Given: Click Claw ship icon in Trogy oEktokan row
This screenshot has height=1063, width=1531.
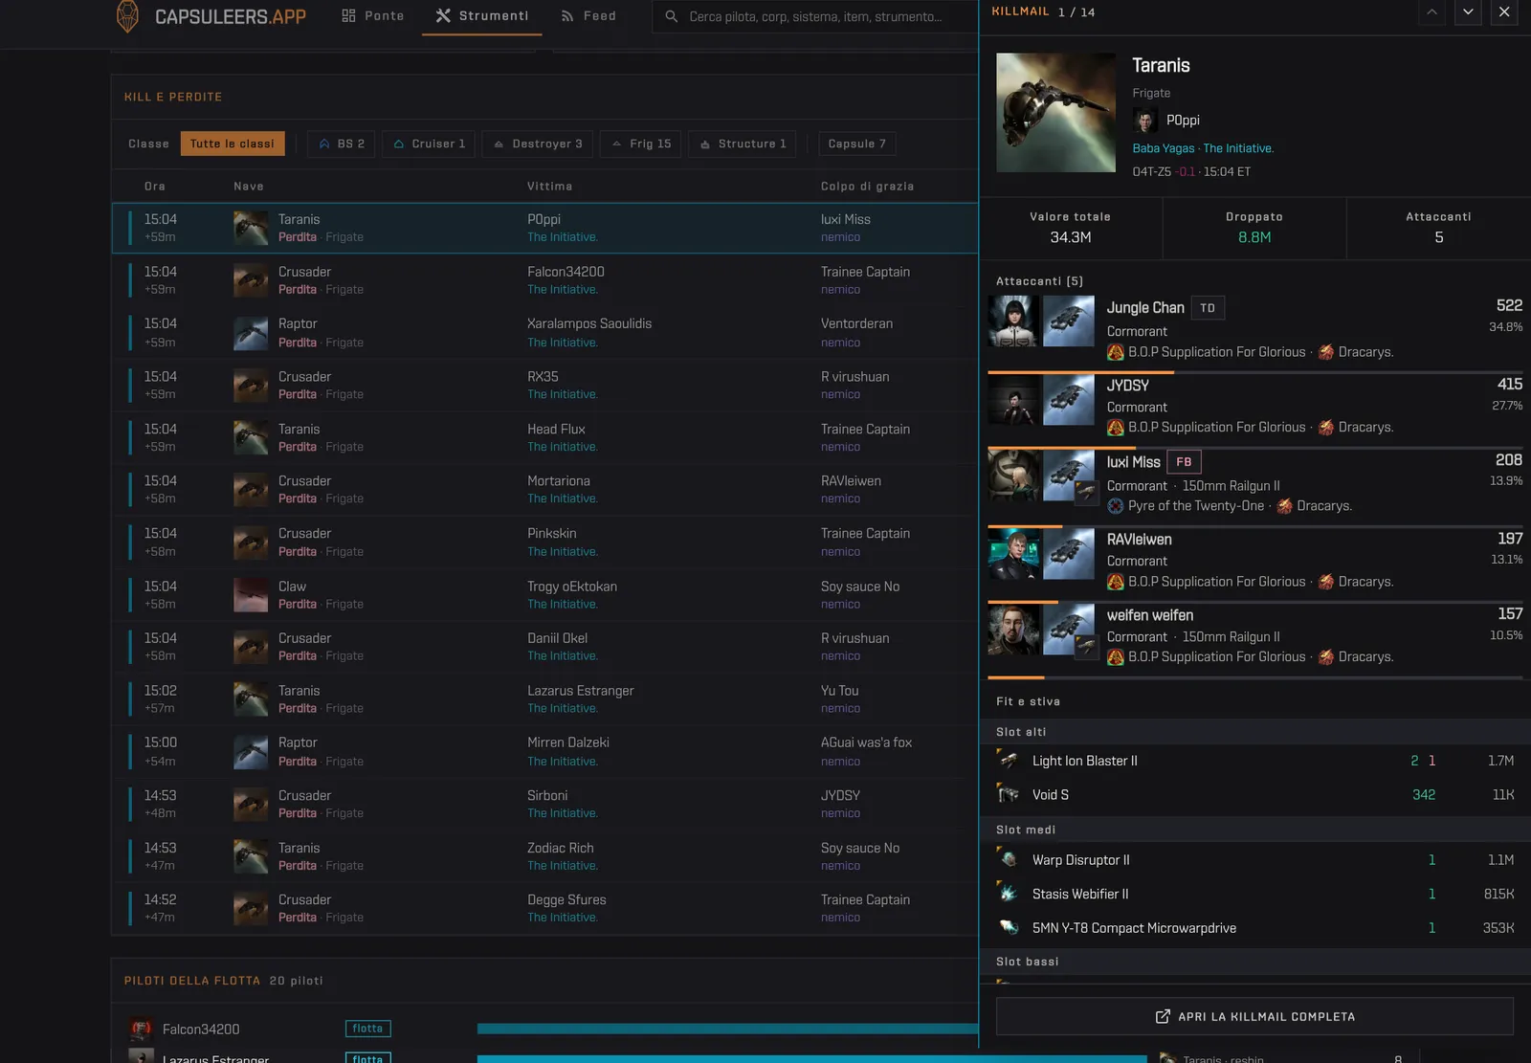Looking at the screenshot, I should point(251,594).
